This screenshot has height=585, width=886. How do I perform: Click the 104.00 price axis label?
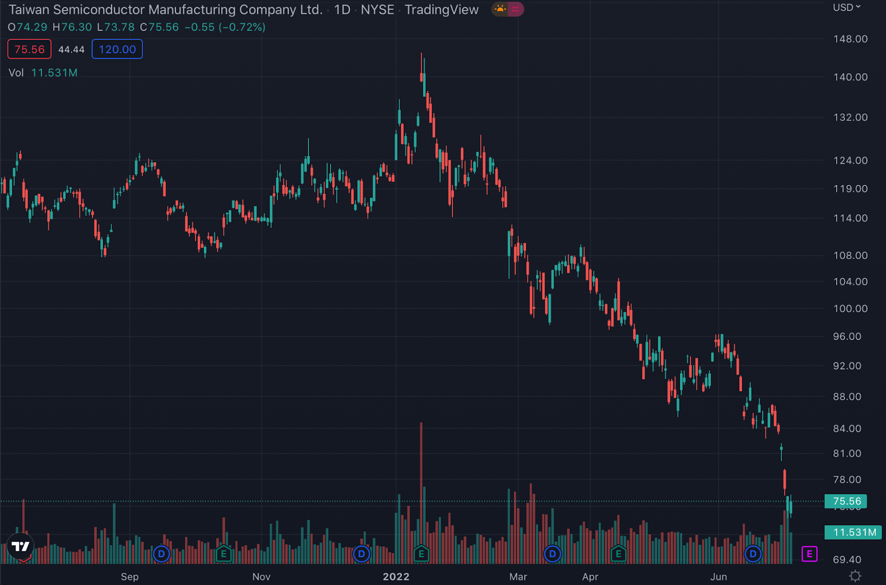pos(850,282)
